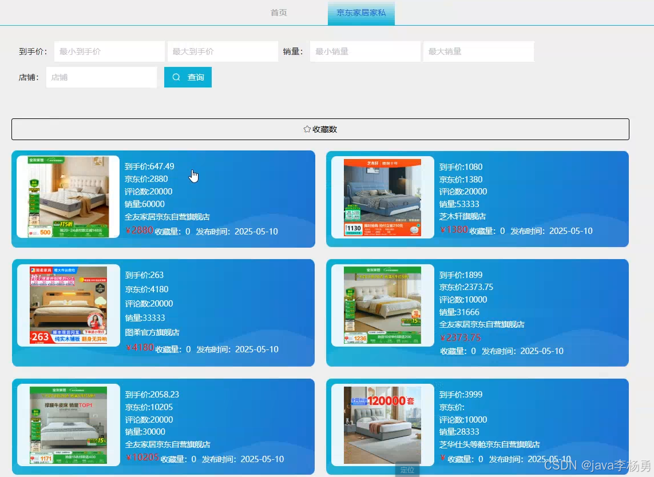This screenshot has width=654, height=477.
Task: Click red price ¥1380
Action: [454, 230]
